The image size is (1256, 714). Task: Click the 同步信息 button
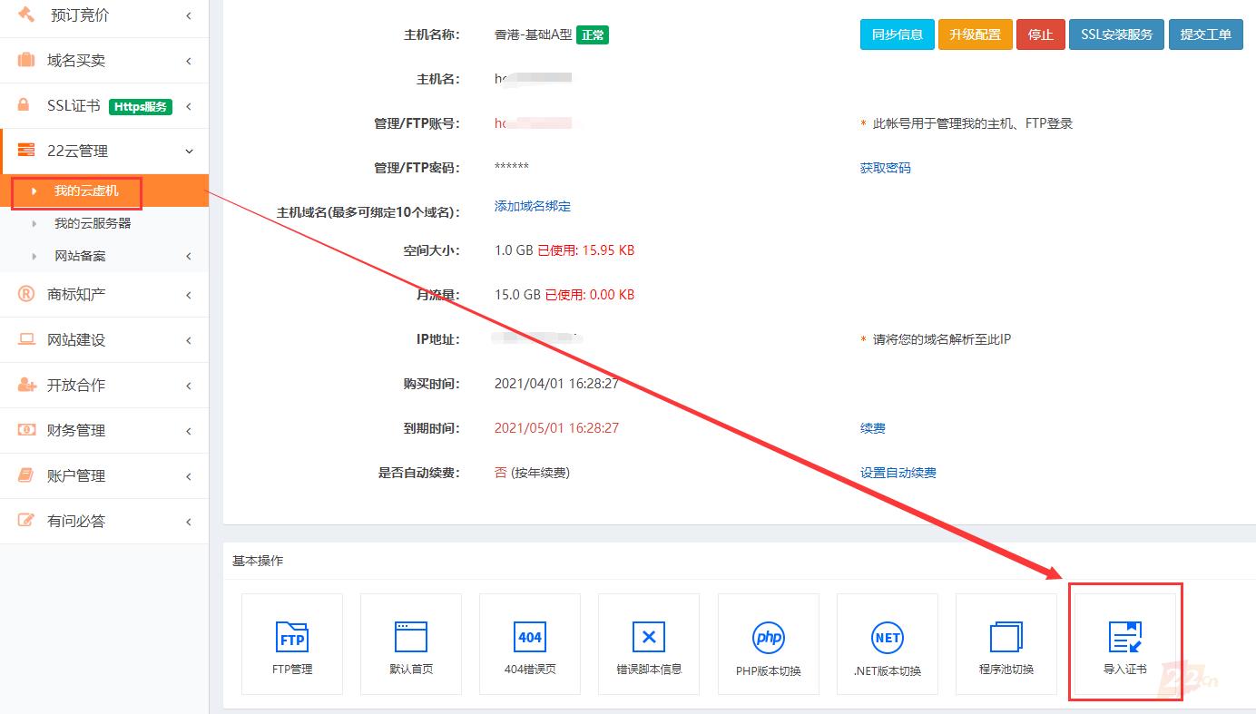coord(898,34)
